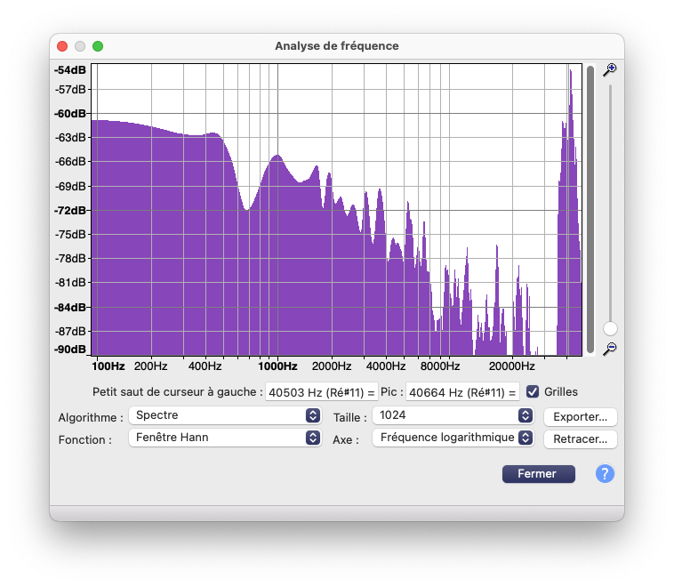Open help via the question mark icon

click(605, 473)
